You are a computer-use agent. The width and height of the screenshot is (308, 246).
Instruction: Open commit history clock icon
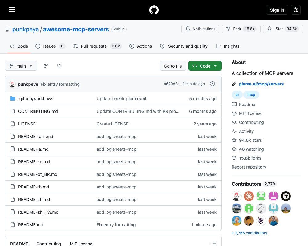coord(212,84)
